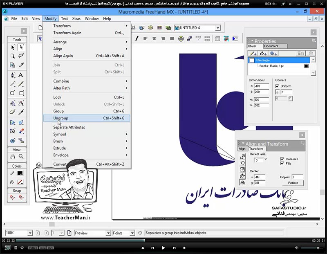
Task: Select the Knife tool
Action: point(21,112)
